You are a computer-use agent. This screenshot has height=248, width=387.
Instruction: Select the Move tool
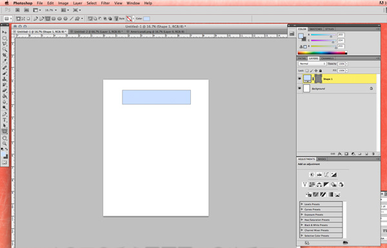[x=5, y=32]
